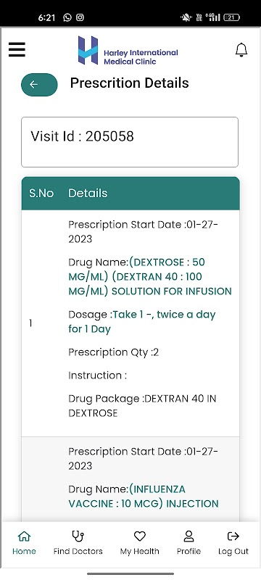Select row 1 serial number cell

tap(30, 323)
